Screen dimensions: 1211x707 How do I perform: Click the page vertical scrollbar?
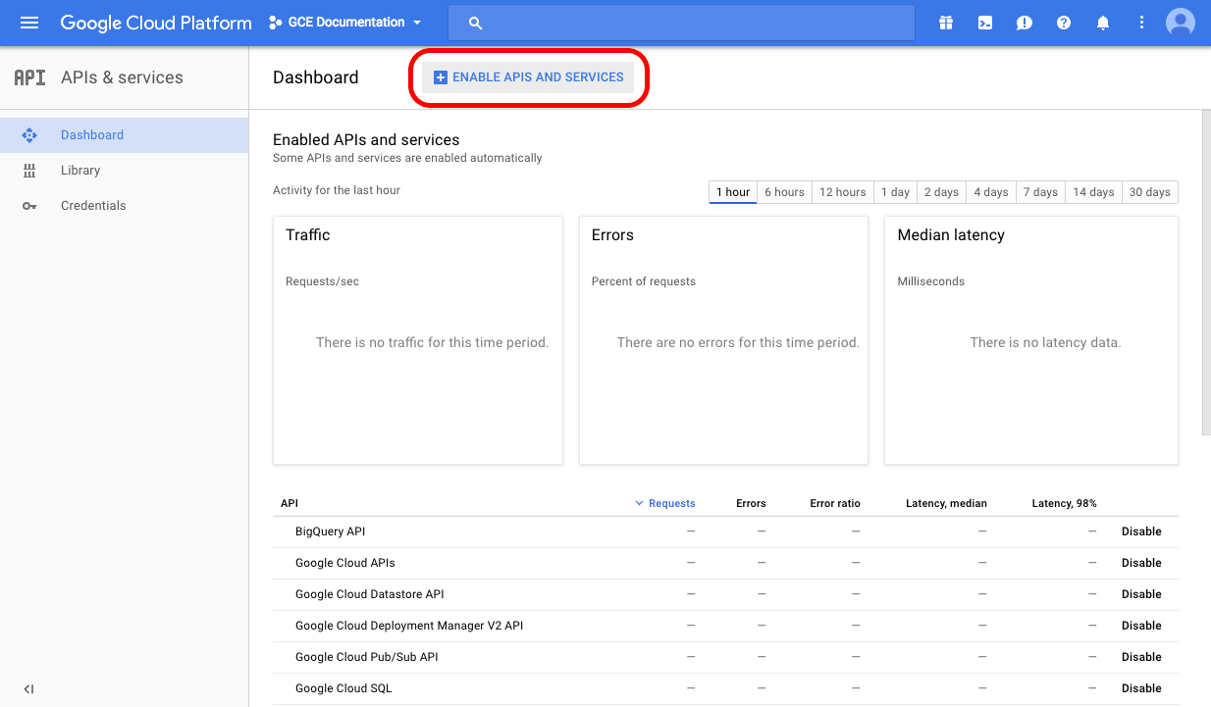click(x=1206, y=273)
